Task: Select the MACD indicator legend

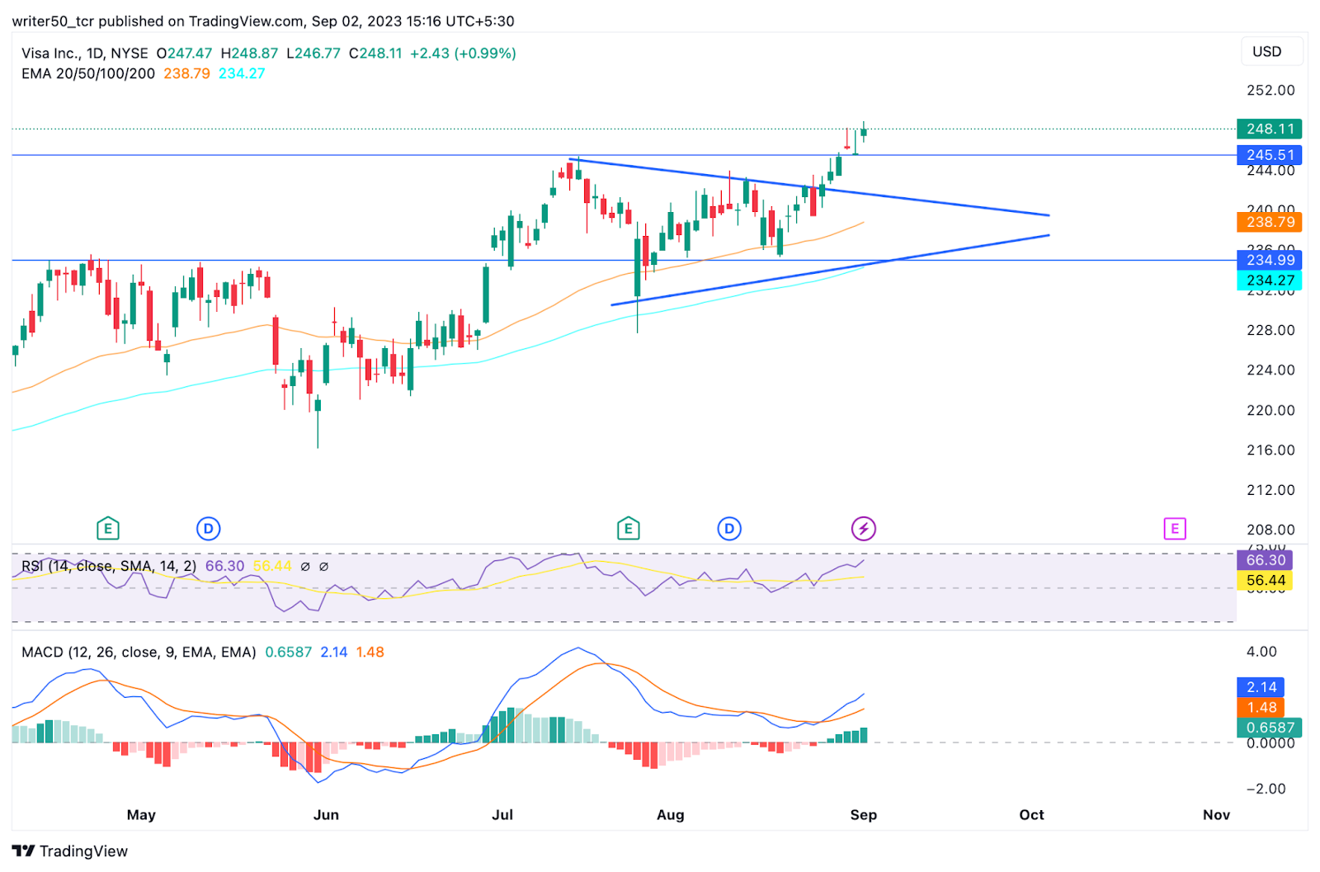Action: tap(139, 652)
